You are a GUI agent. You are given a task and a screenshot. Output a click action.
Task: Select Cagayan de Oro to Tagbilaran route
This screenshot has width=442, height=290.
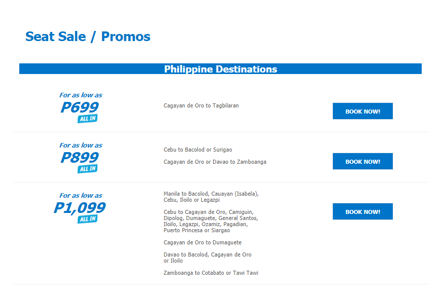(201, 105)
